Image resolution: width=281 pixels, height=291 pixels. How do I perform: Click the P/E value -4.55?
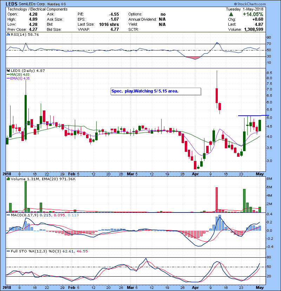tap(114, 14)
